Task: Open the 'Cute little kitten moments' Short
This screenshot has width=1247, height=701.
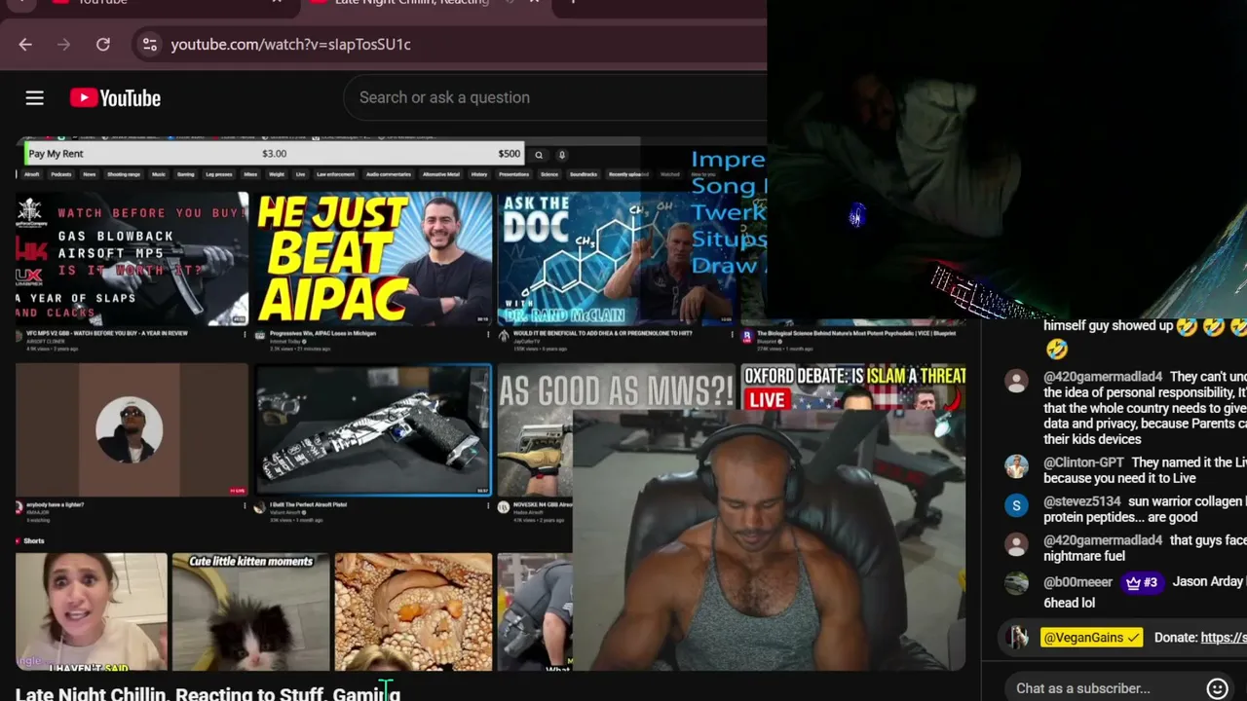Action: [x=251, y=611]
